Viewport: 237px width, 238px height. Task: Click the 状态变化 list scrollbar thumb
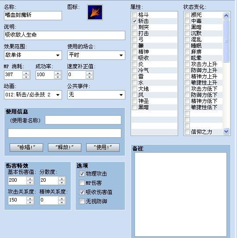[x=226, y=41]
